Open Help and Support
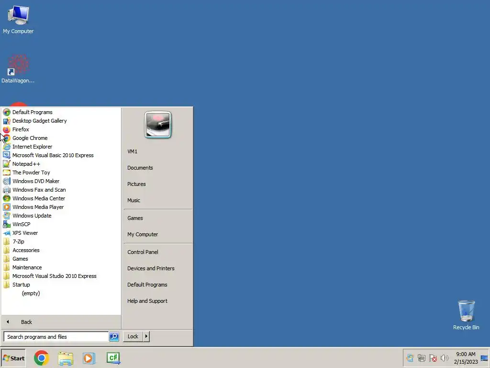The height and width of the screenshot is (368, 490). pos(158,301)
